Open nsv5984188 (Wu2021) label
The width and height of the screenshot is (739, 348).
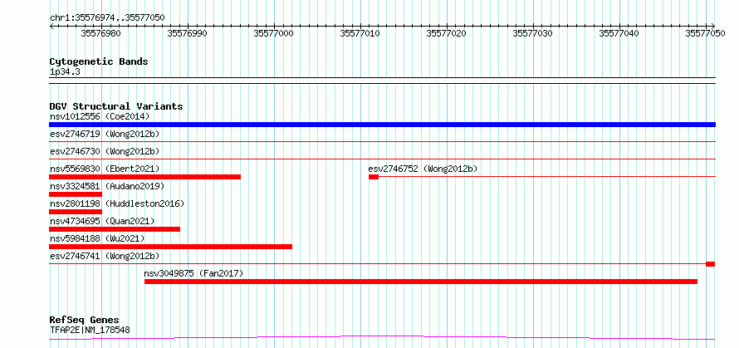click(x=97, y=238)
